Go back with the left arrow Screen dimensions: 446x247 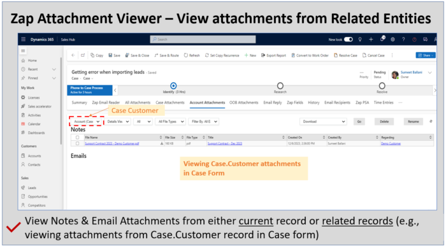point(73,55)
